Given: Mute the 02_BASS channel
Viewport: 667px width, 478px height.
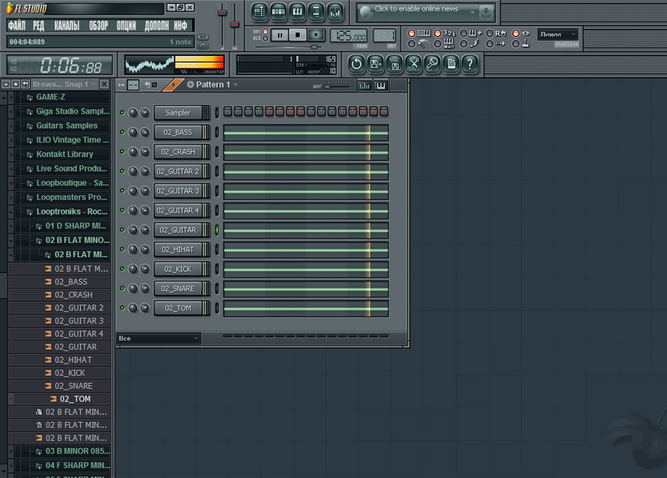Looking at the screenshot, I should click(123, 133).
